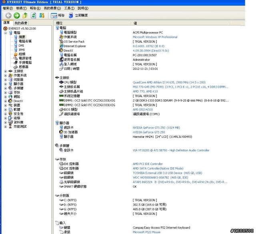Open QuadCore AMD Athlon II X4 635 link
The width and height of the screenshot is (256, 234).
tap(169, 82)
